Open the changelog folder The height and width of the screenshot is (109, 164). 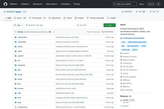[21, 65]
